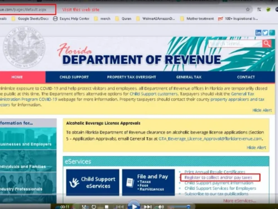Click the green extension icon in browser toolbar
Viewport: 278px width, 209px height.
268,9
